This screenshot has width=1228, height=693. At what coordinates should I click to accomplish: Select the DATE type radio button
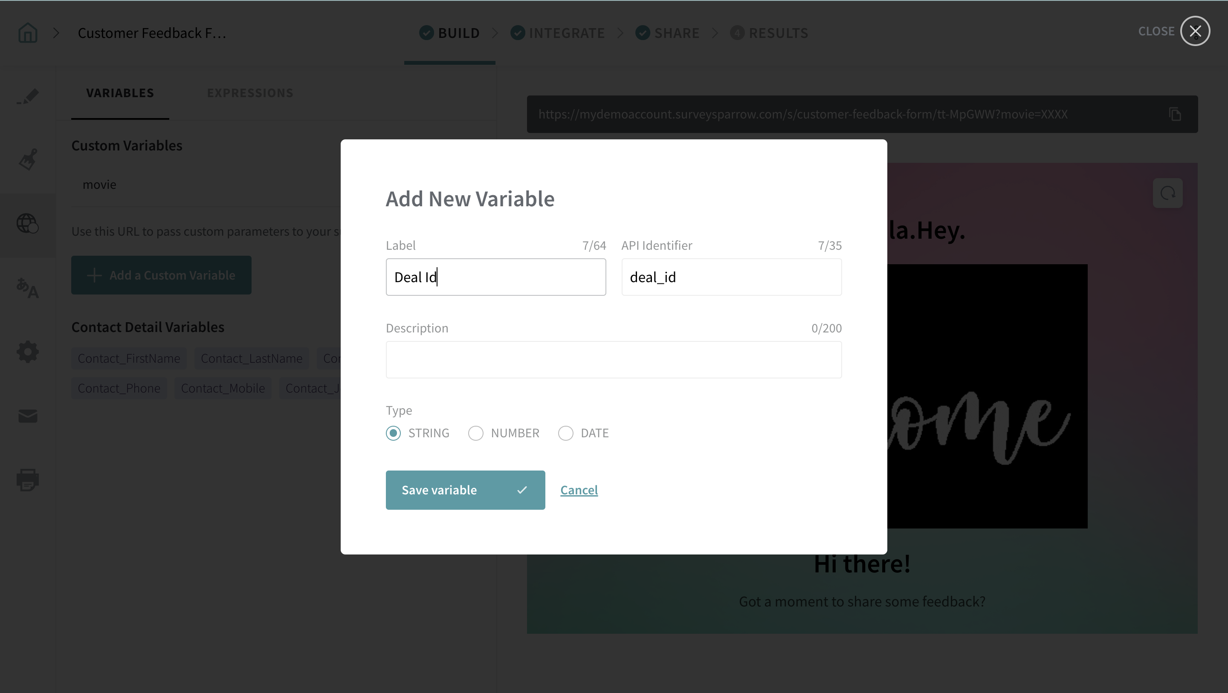tap(565, 433)
